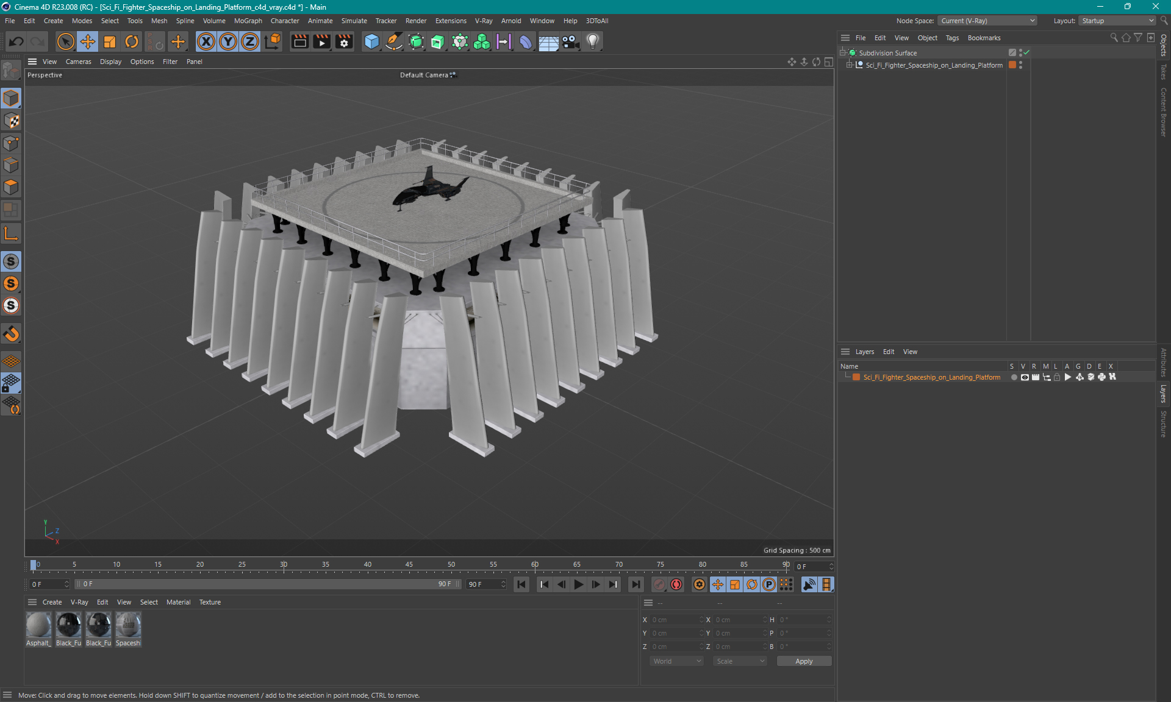This screenshot has width=1171, height=702.
Task: Open Edit Render Settings icon
Action: tap(344, 41)
